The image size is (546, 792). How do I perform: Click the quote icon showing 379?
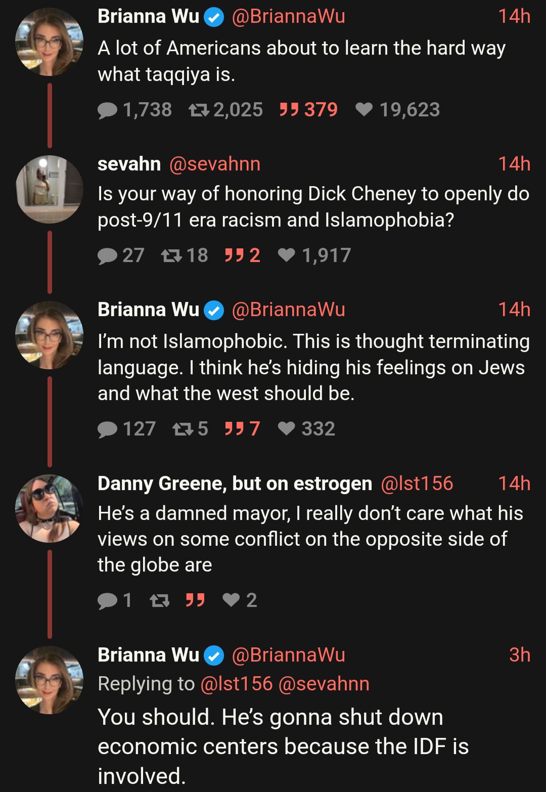289,110
